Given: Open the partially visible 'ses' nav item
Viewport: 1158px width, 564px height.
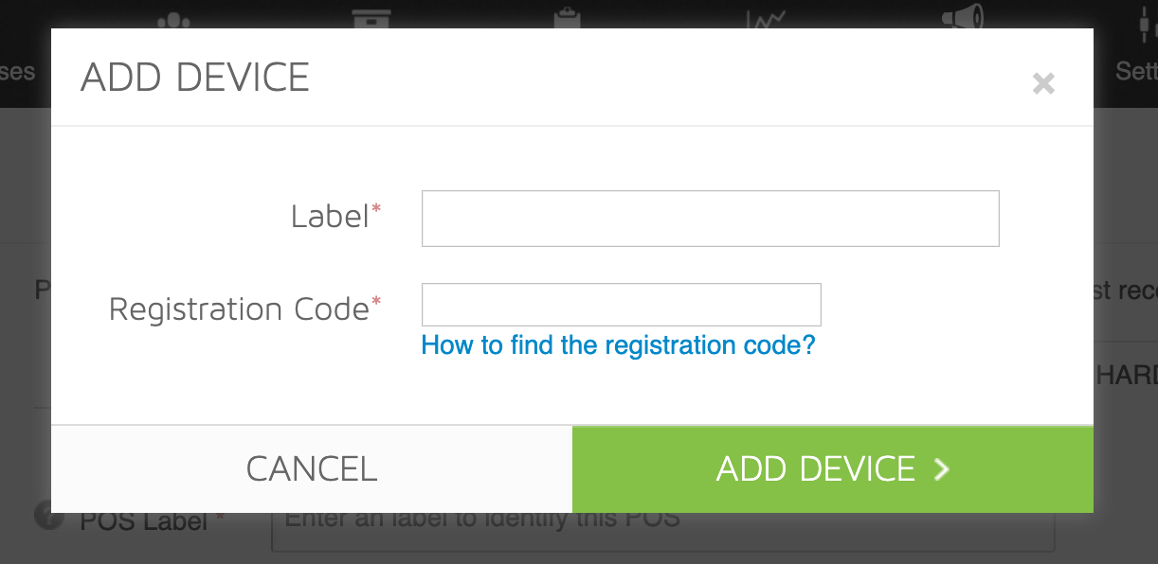Looking at the screenshot, I should 18,72.
